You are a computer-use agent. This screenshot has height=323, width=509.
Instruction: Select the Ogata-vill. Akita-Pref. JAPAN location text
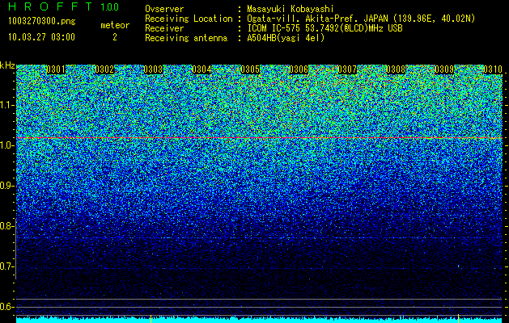(361, 19)
